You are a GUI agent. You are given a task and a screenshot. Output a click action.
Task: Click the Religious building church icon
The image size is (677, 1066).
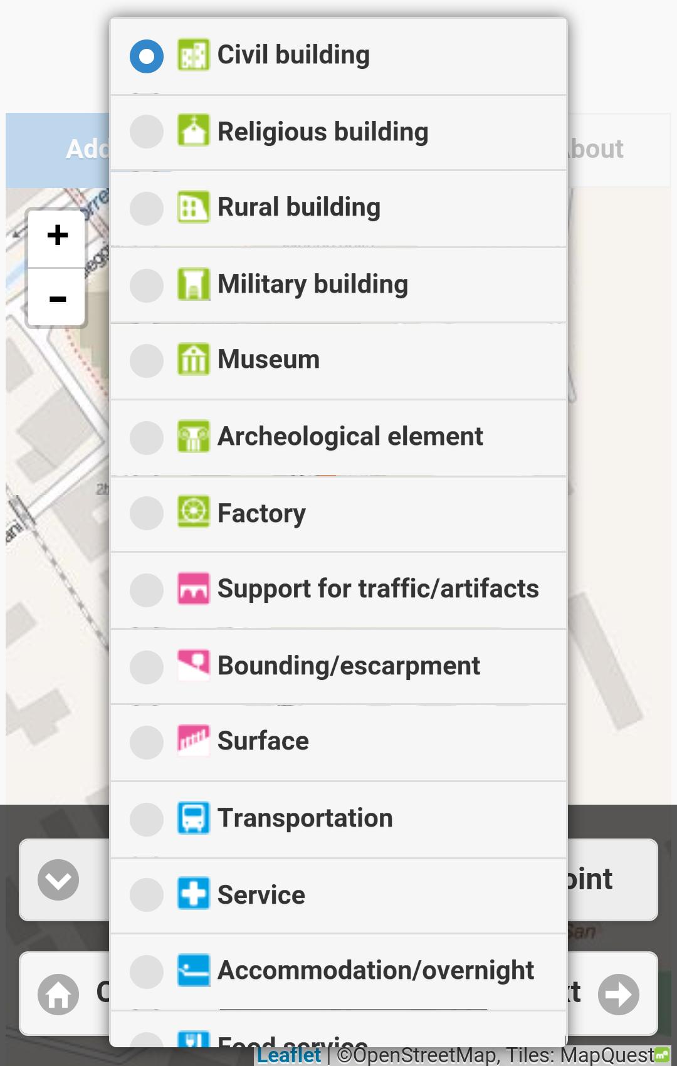click(193, 130)
